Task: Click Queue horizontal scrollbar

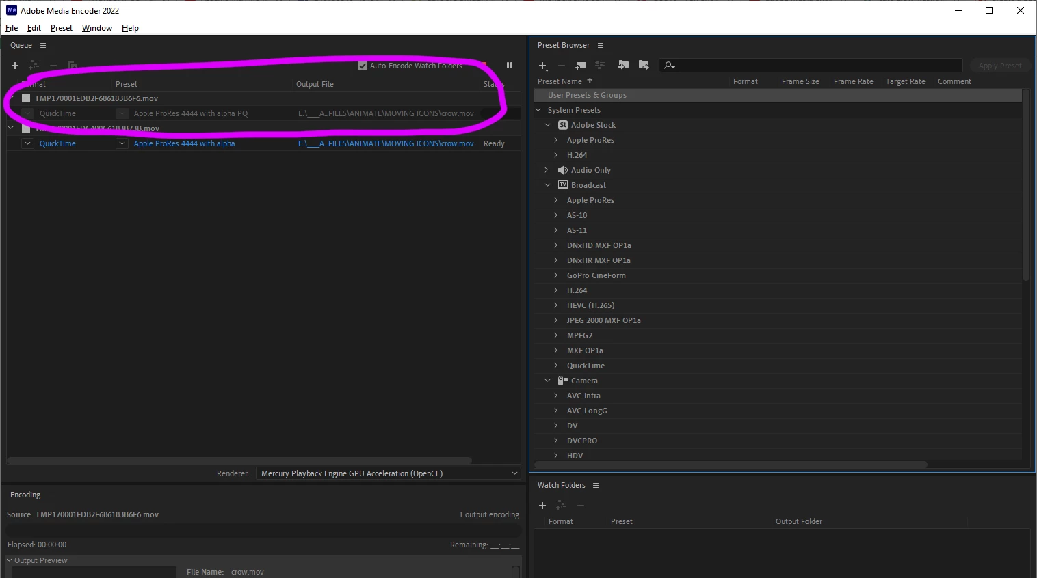Action: coord(239,460)
